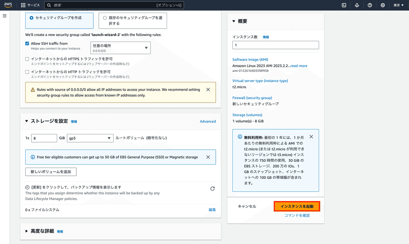Click the Storage (volumes) link
409x244 pixels.
pyautogui.click(x=247, y=115)
